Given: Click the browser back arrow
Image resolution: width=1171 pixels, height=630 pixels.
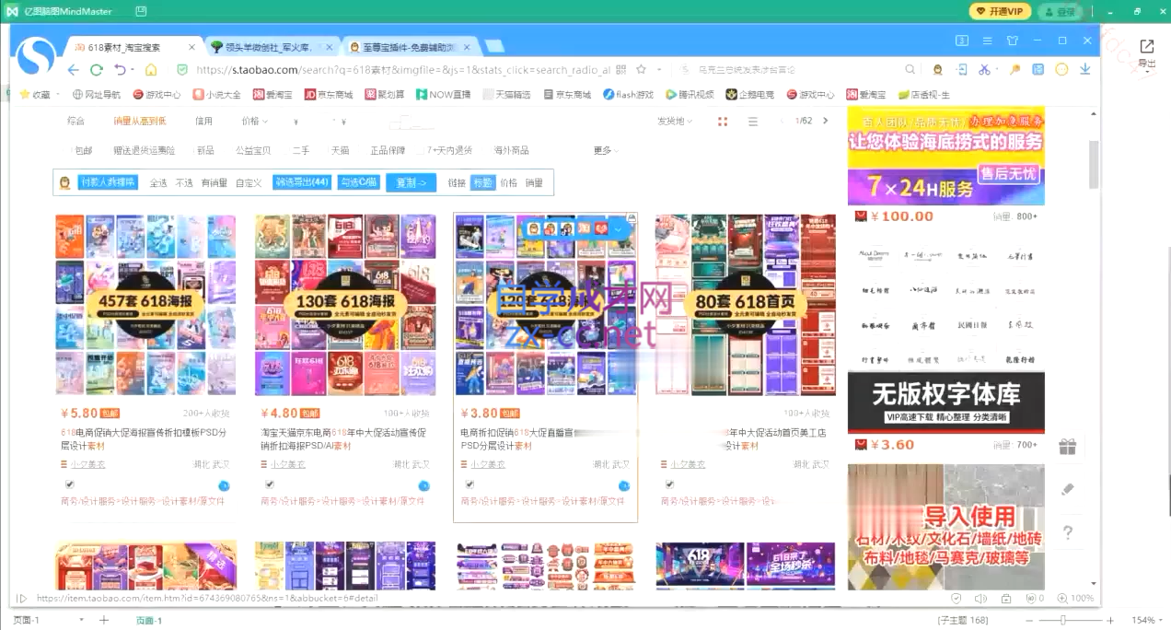Looking at the screenshot, I should [74, 70].
